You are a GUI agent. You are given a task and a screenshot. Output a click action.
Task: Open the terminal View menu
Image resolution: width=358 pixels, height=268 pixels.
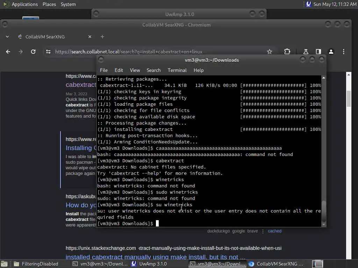[135, 70]
